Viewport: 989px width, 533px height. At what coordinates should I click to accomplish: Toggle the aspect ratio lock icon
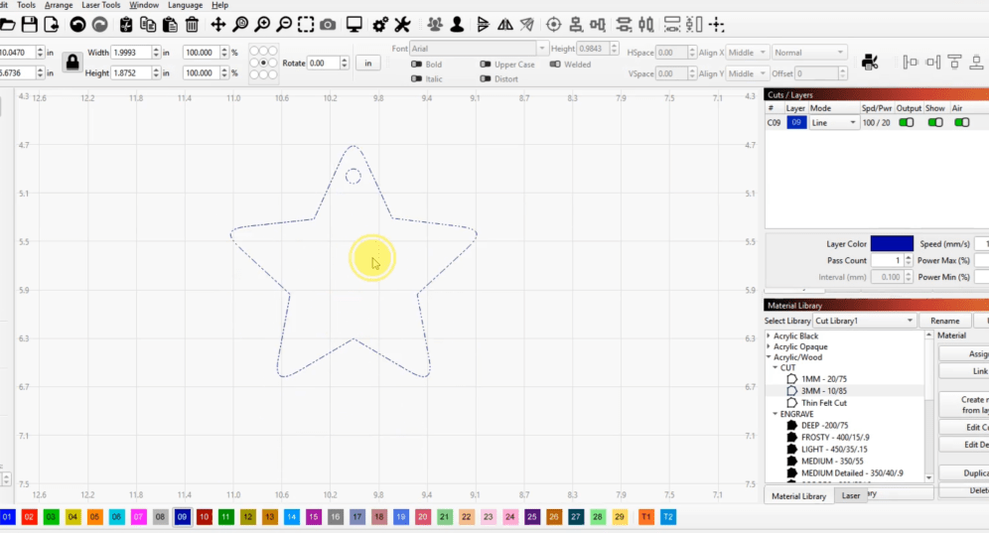pyautogui.click(x=72, y=62)
